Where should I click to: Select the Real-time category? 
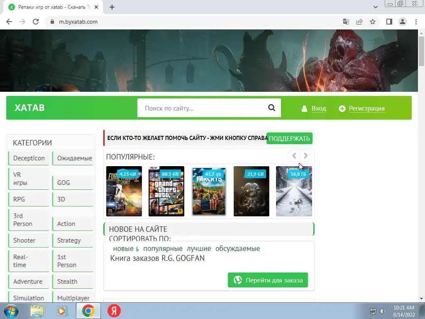point(29,261)
